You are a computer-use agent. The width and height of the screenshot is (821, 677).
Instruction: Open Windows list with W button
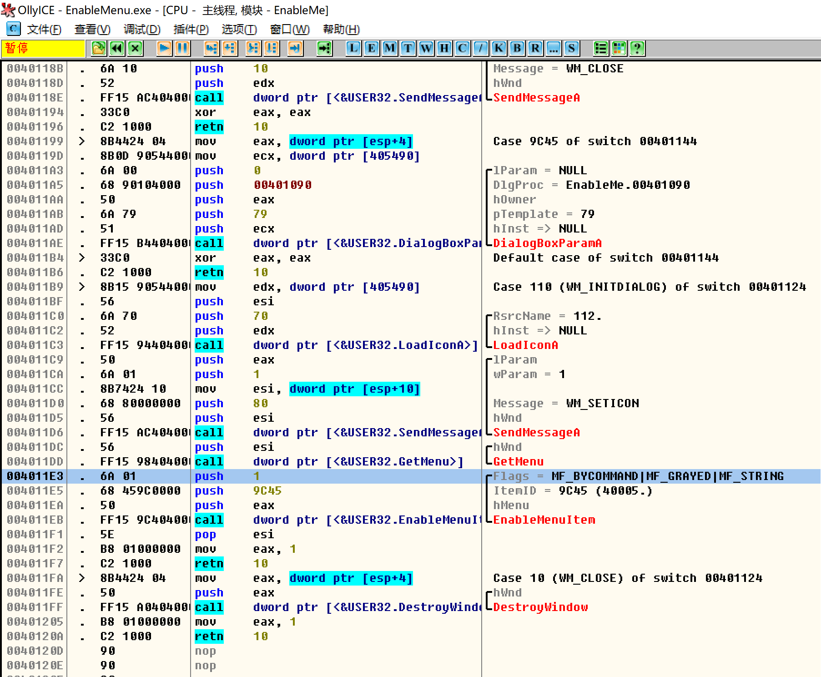click(426, 48)
